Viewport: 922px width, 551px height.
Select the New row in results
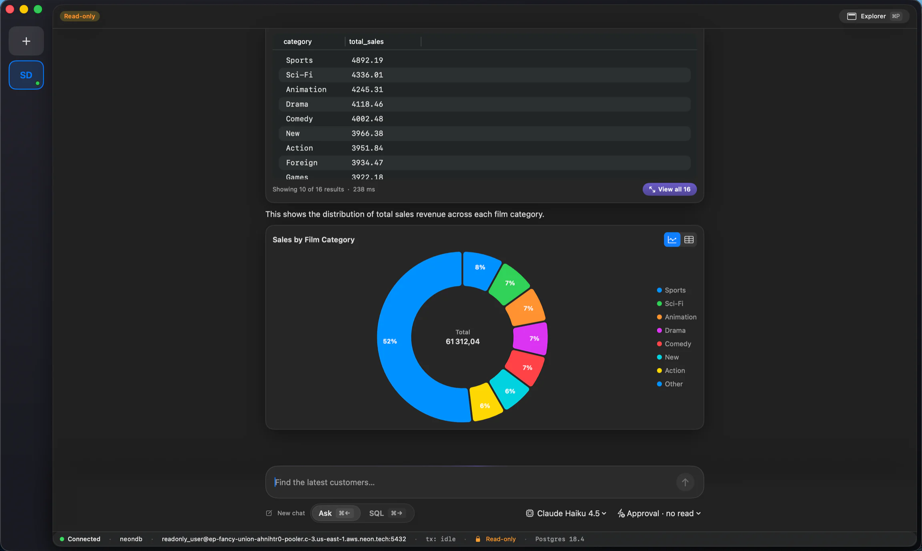pyautogui.click(x=484, y=133)
